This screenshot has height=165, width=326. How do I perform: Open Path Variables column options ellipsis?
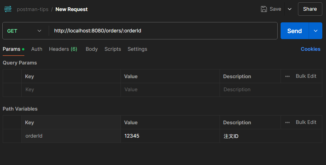click(287, 123)
